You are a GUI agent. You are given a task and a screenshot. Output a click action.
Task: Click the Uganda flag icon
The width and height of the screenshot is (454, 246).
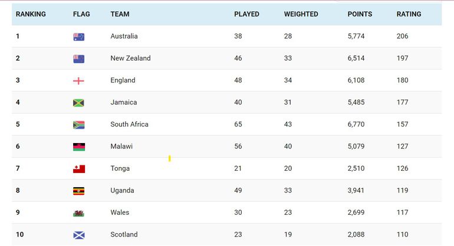click(78, 191)
